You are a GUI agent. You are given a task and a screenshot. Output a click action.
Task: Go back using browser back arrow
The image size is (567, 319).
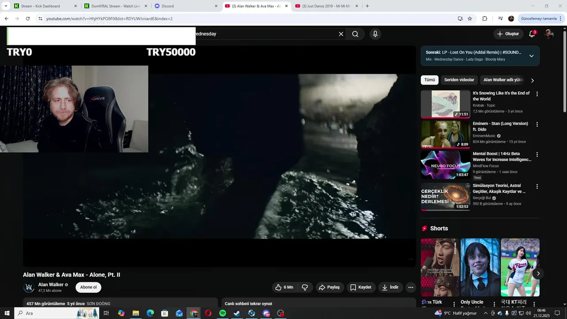tap(6, 19)
